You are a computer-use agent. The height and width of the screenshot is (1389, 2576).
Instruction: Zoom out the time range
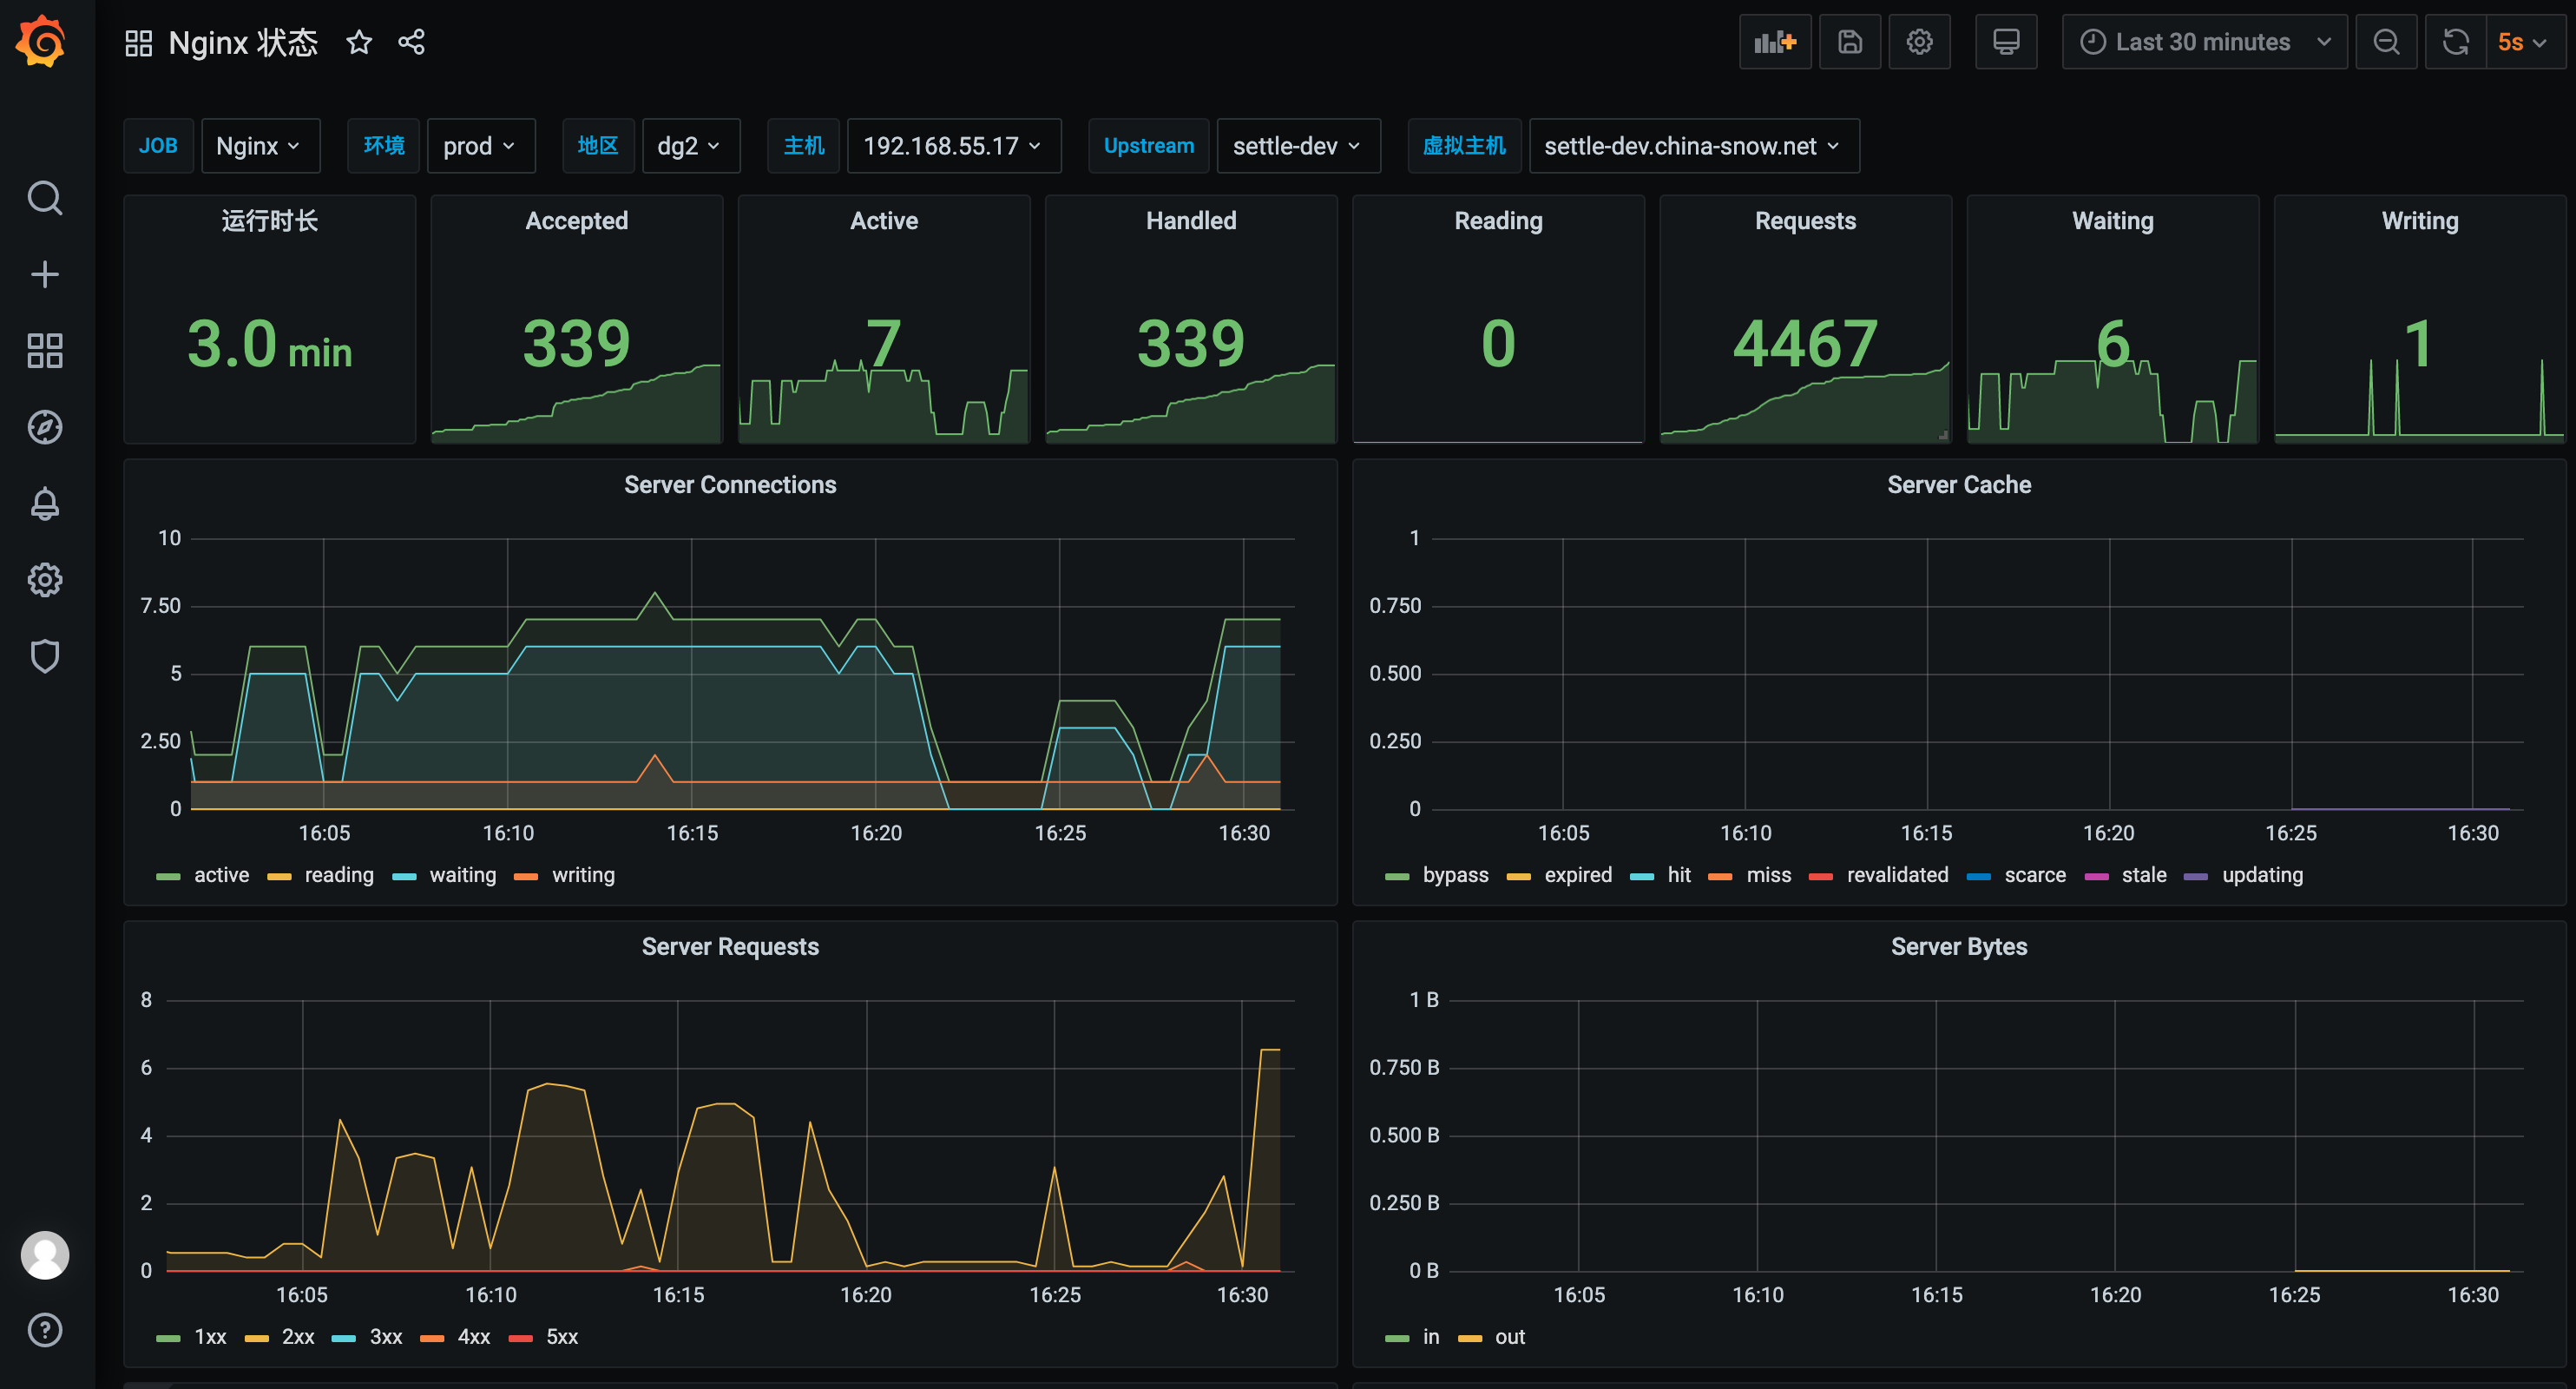[x=2386, y=42]
